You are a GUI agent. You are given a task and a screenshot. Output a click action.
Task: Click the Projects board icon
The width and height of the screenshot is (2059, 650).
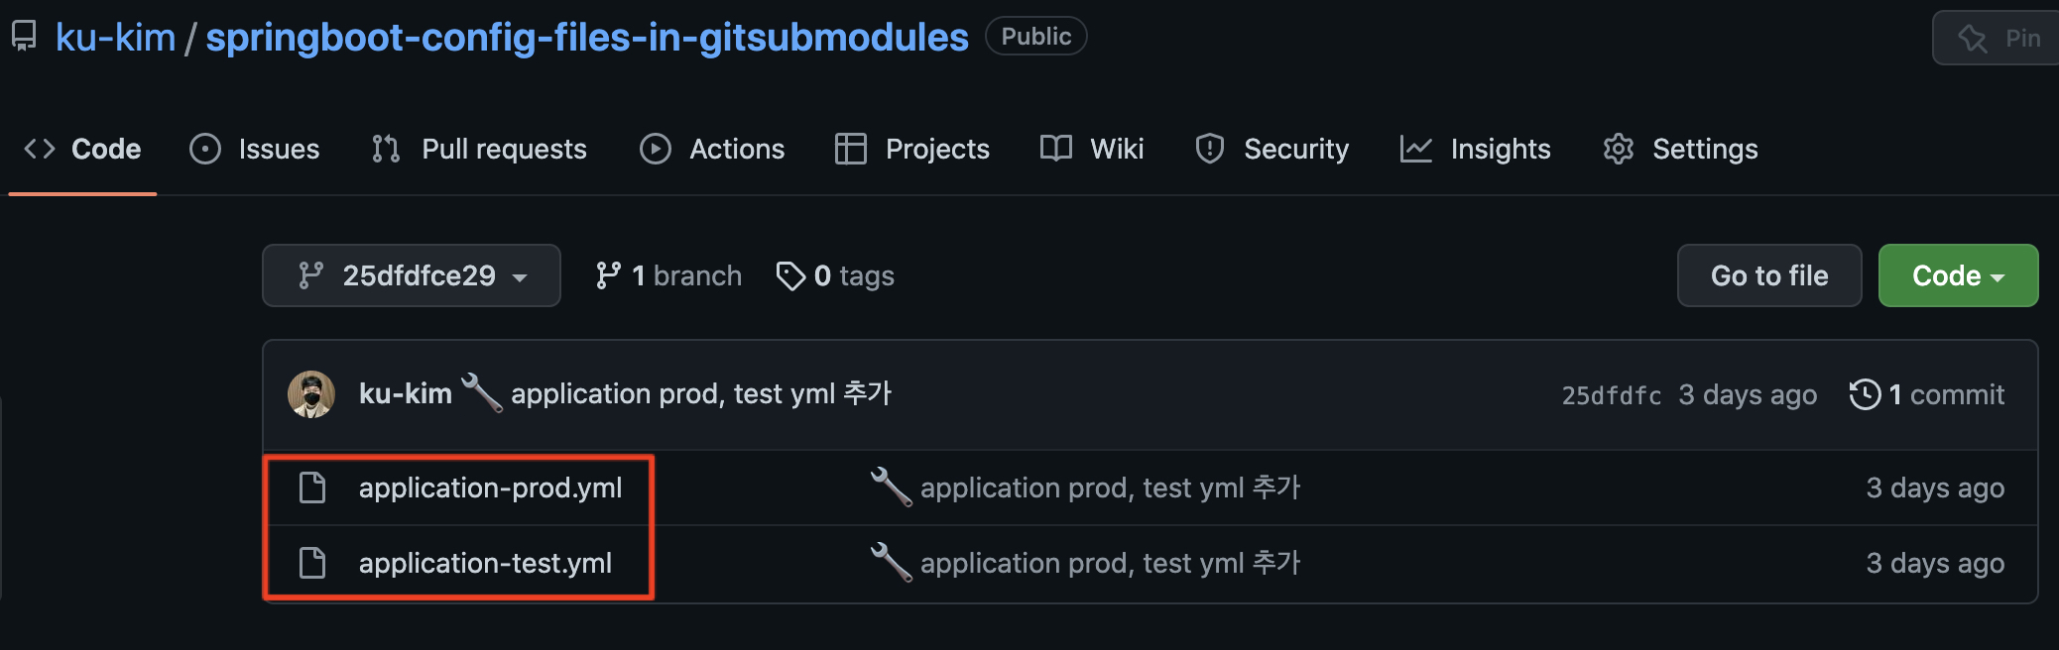click(851, 149)
